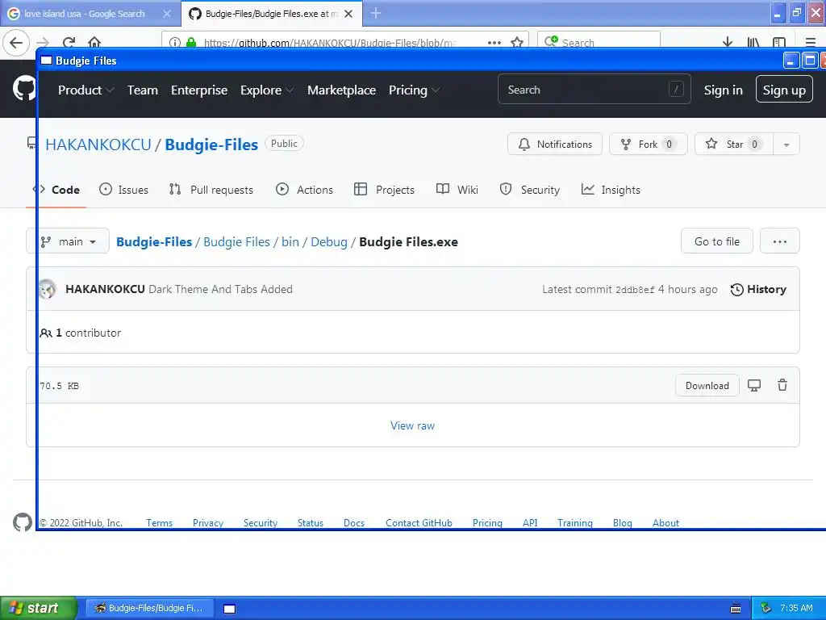Click the GitHub logo in page footer
The height and width of the screenshot is (620, 826).
pos(23,522)
